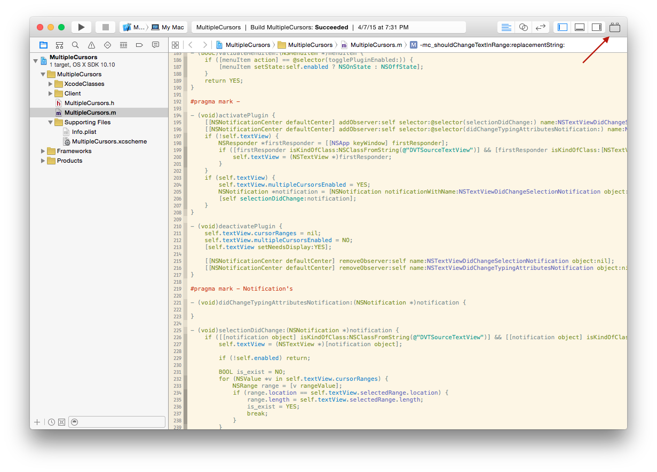
Task: Toggle the Utilities panel visibility
Action: (597, 27)
